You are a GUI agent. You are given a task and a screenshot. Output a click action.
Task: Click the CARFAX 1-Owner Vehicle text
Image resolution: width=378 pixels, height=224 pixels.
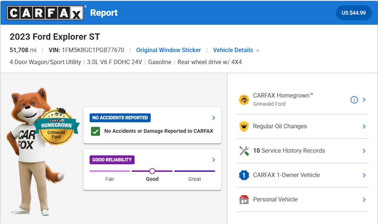pyautogui.click(x=286, y=175)
